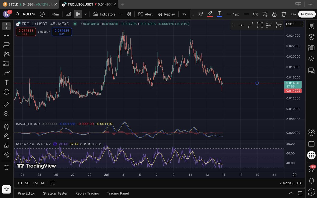317x198 pixels.
Task: Add a symbol with the plus circle button
Action: point(42,14)
